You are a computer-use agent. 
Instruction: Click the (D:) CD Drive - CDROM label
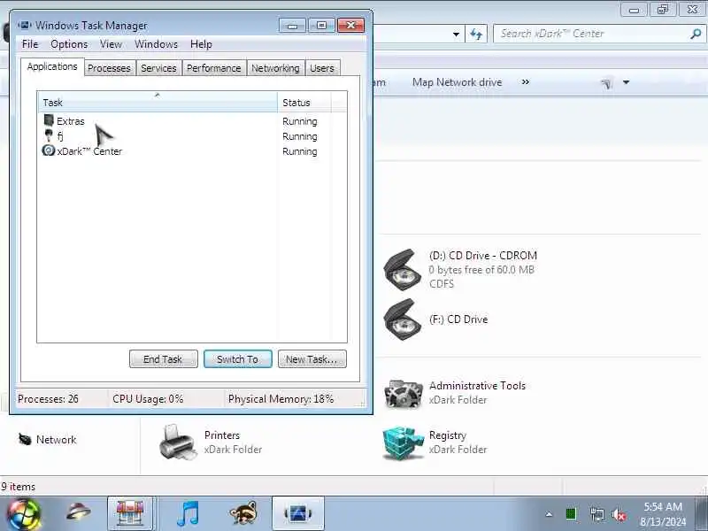tap(483, 256)
